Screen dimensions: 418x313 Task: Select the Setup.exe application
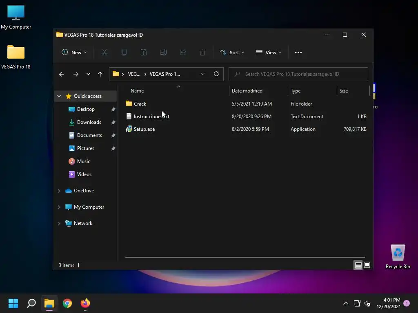click(144, 129)
